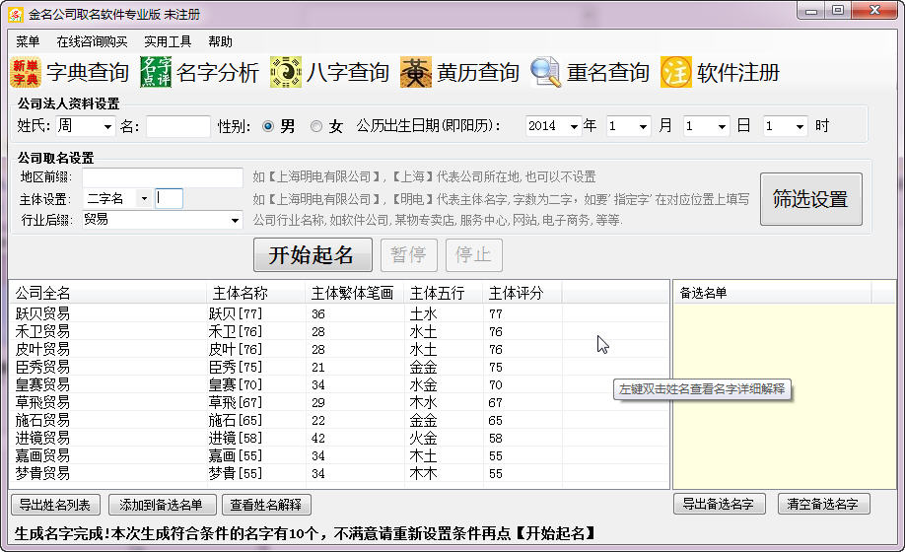Select the 男 gender radio button

click(x=267, y=126)
